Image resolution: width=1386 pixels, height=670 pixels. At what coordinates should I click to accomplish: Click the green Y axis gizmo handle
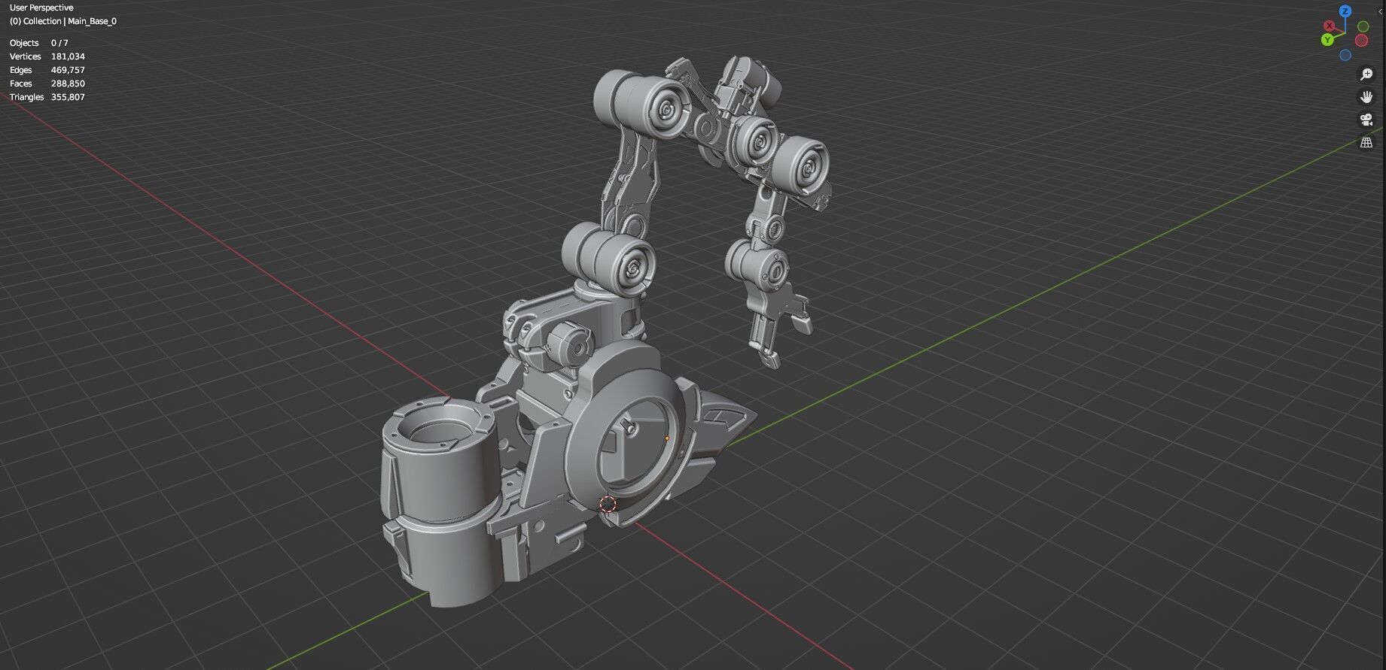click(x=1327, y=40)
